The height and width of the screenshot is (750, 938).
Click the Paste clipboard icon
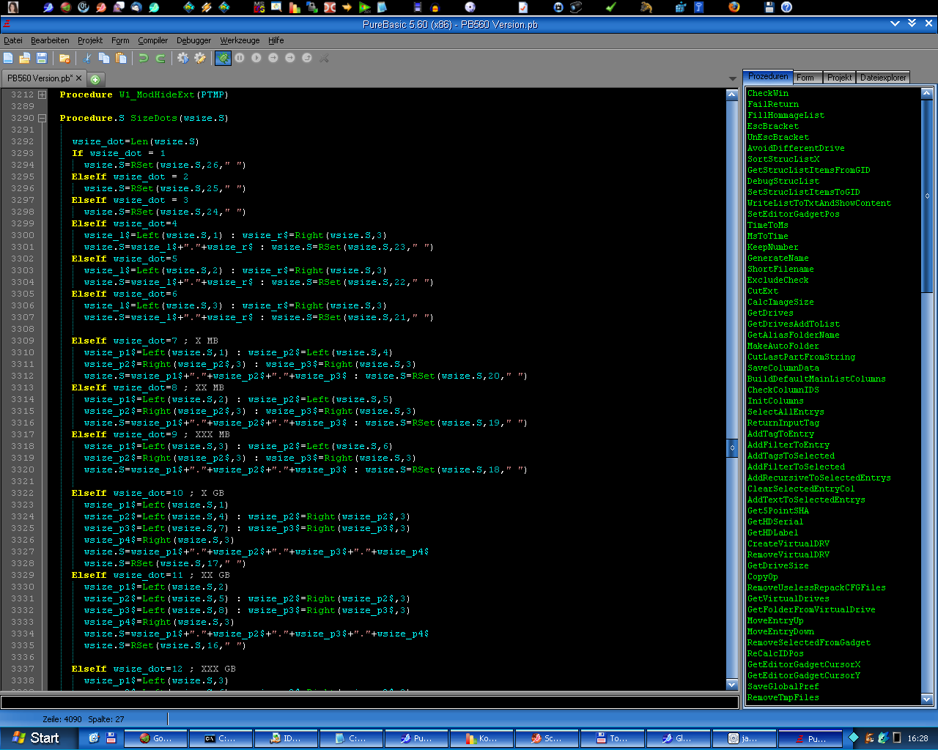click(121, 58)
